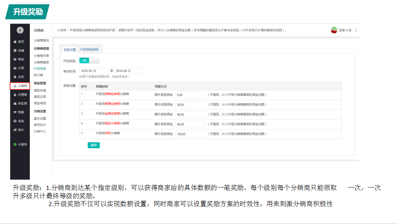This screenshot has width=398, height=224.
Task: Open the 营销 marketing megaphone icon
Action: click(15, 112)
